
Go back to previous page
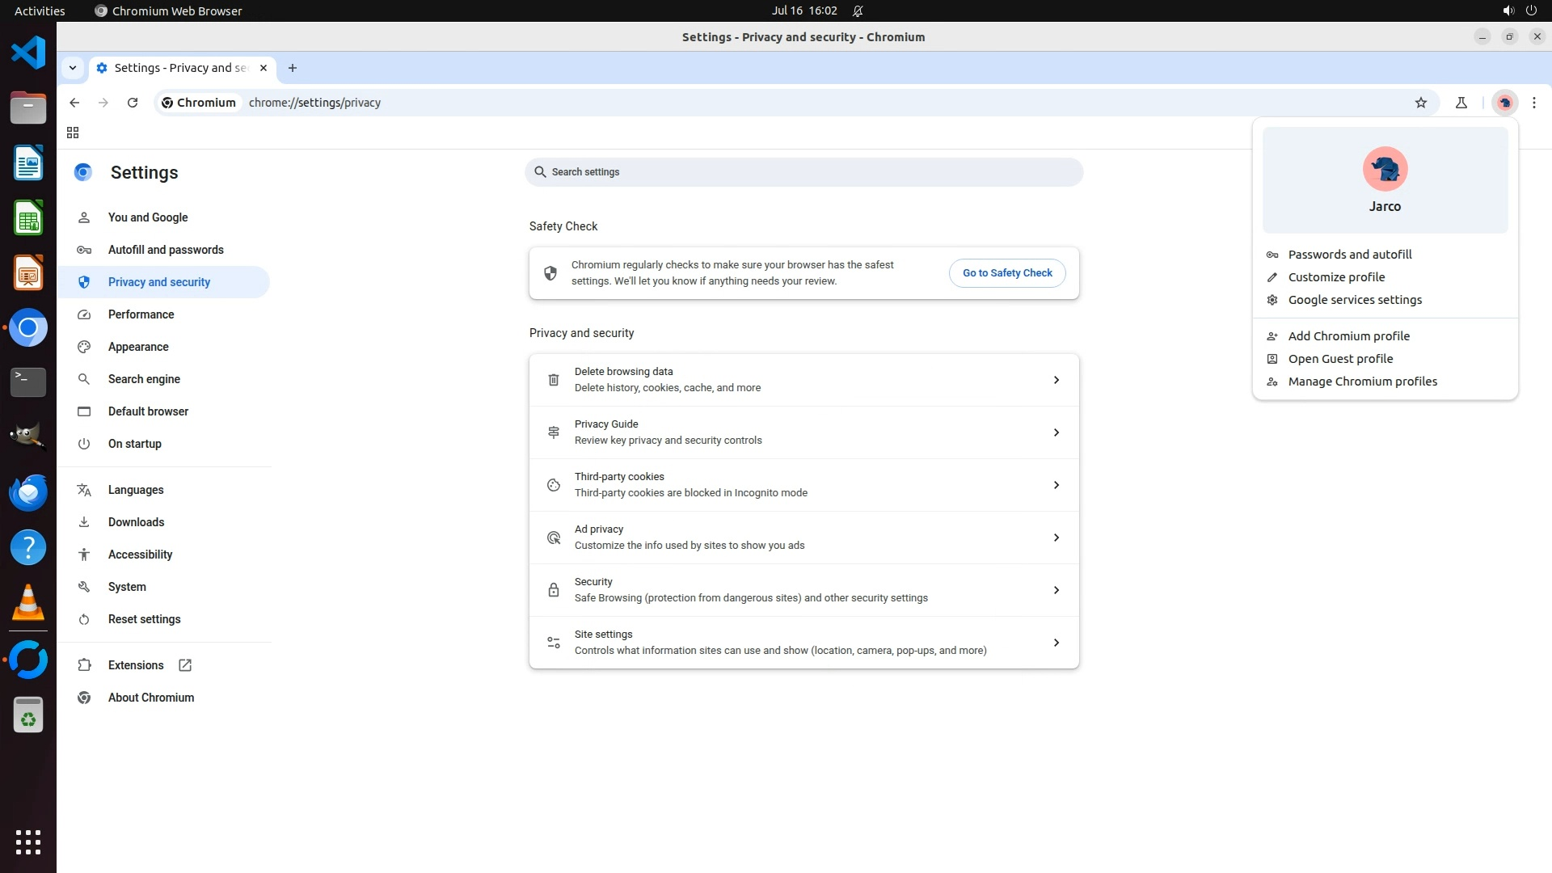pos(74,103)
